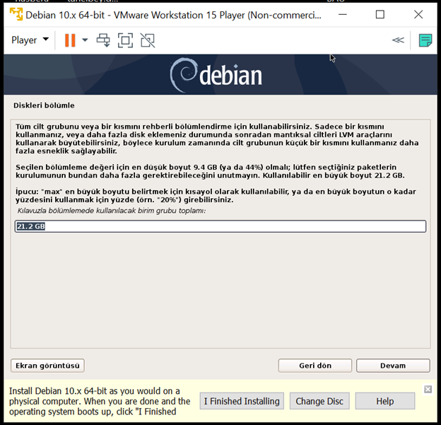Open Help from the install bar
Screen dimensions: 441x425
[385, 401]
